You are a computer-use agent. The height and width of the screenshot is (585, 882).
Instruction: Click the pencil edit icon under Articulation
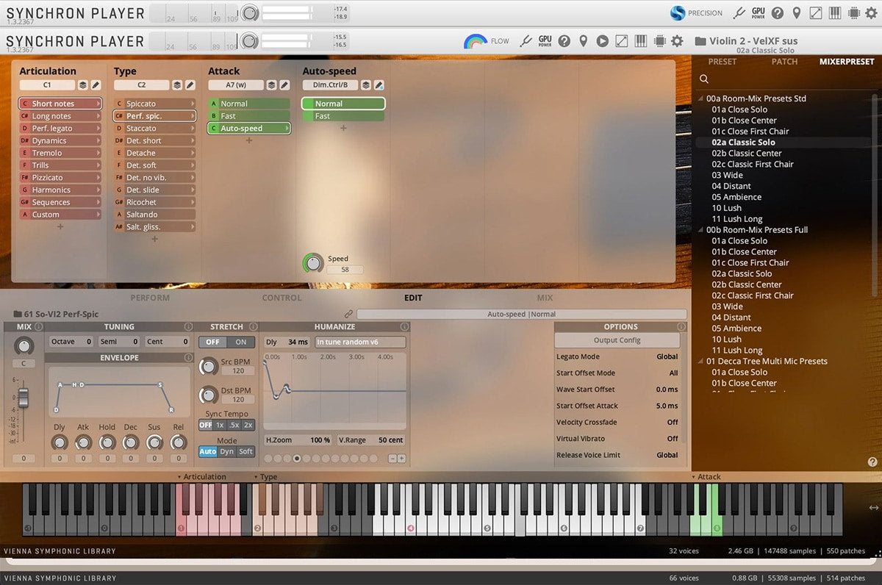coord(96,85)
